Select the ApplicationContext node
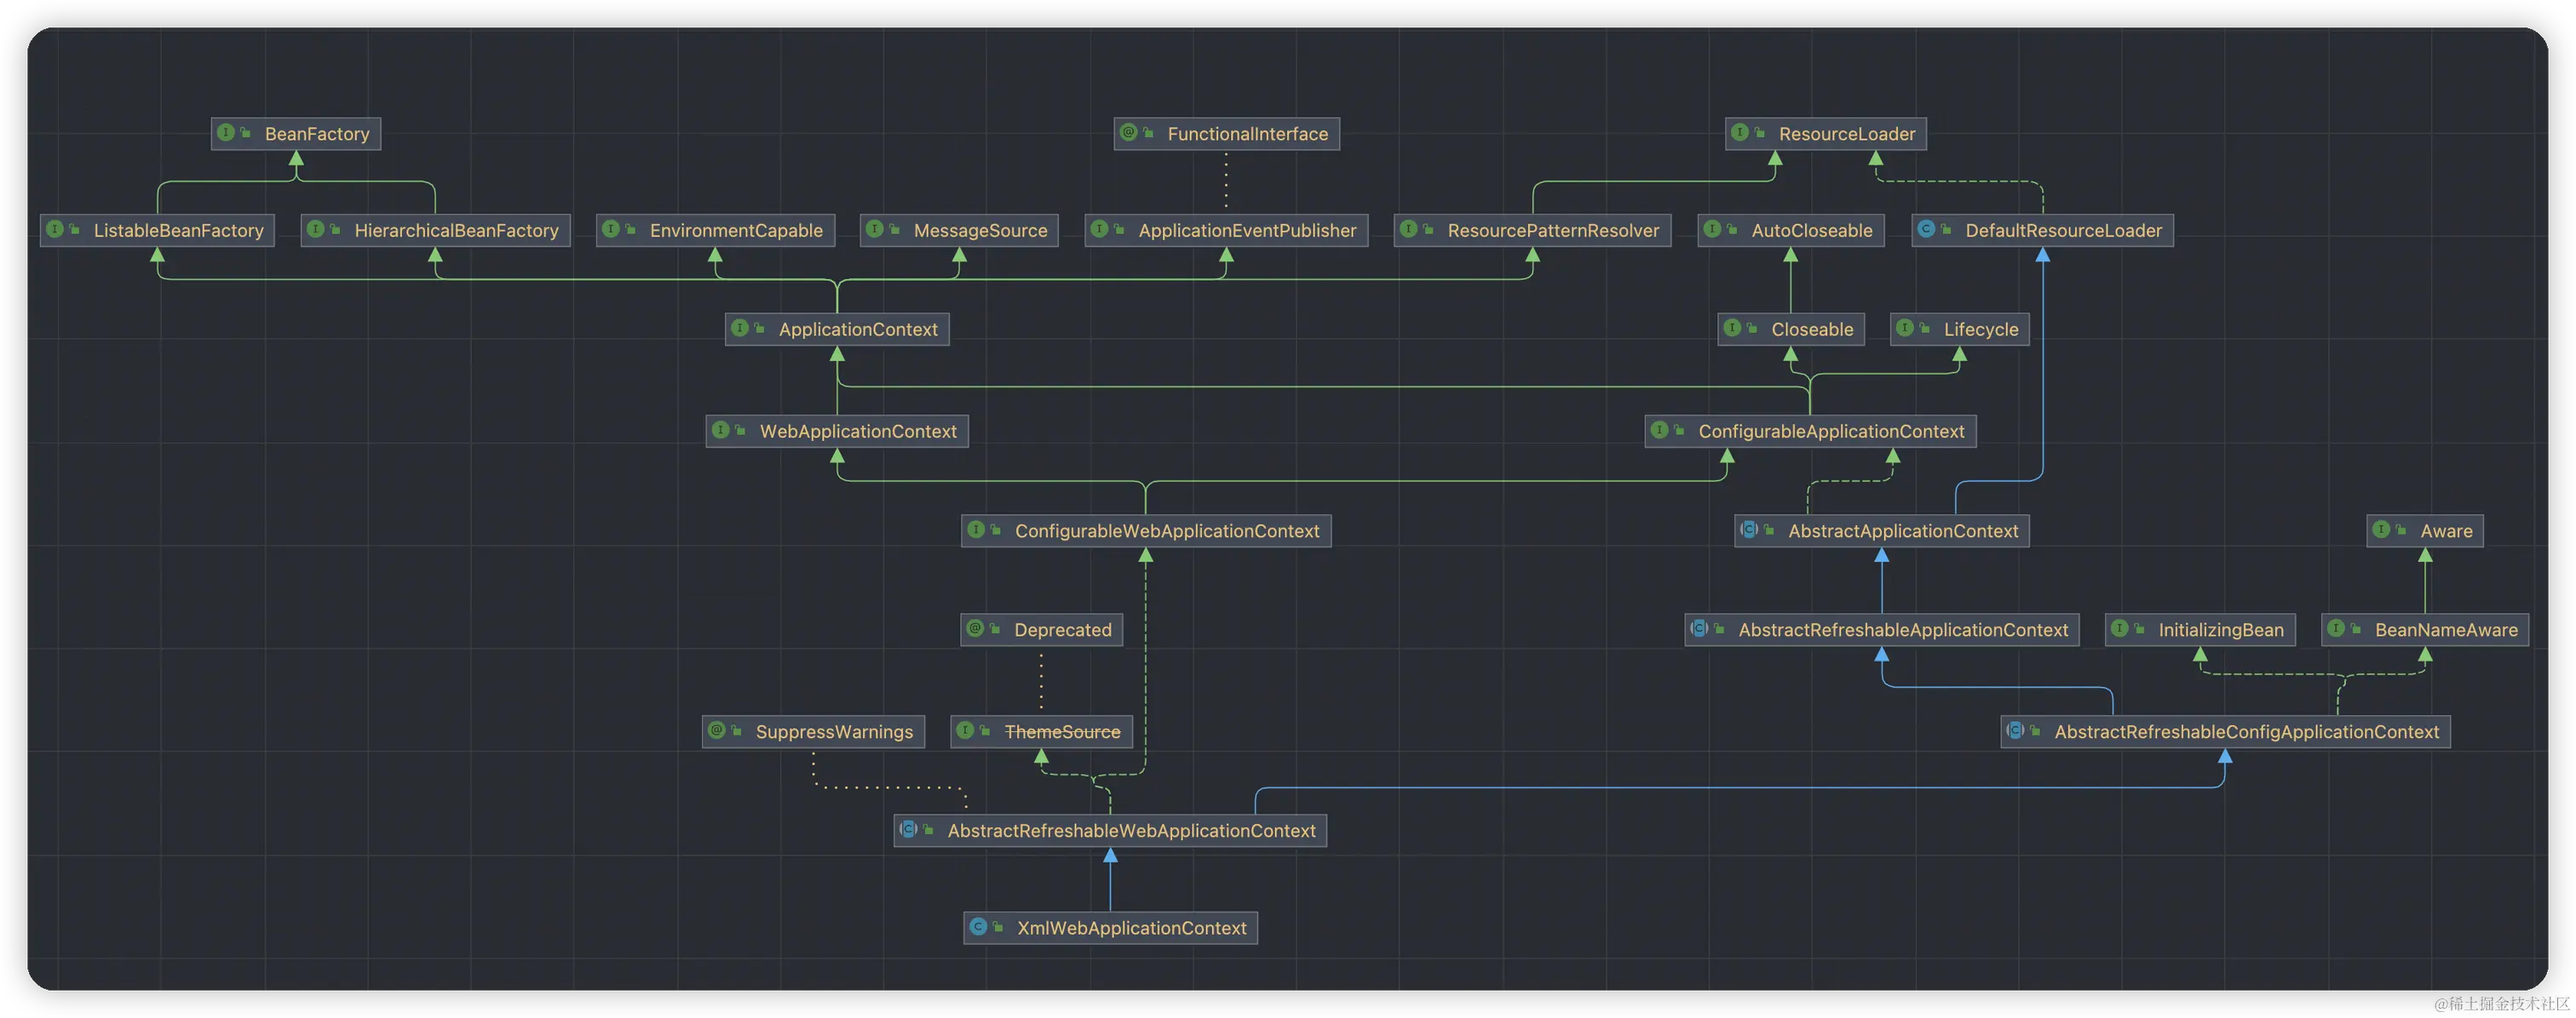This screenshot has height=1018, width=2576. pos(857,329)
